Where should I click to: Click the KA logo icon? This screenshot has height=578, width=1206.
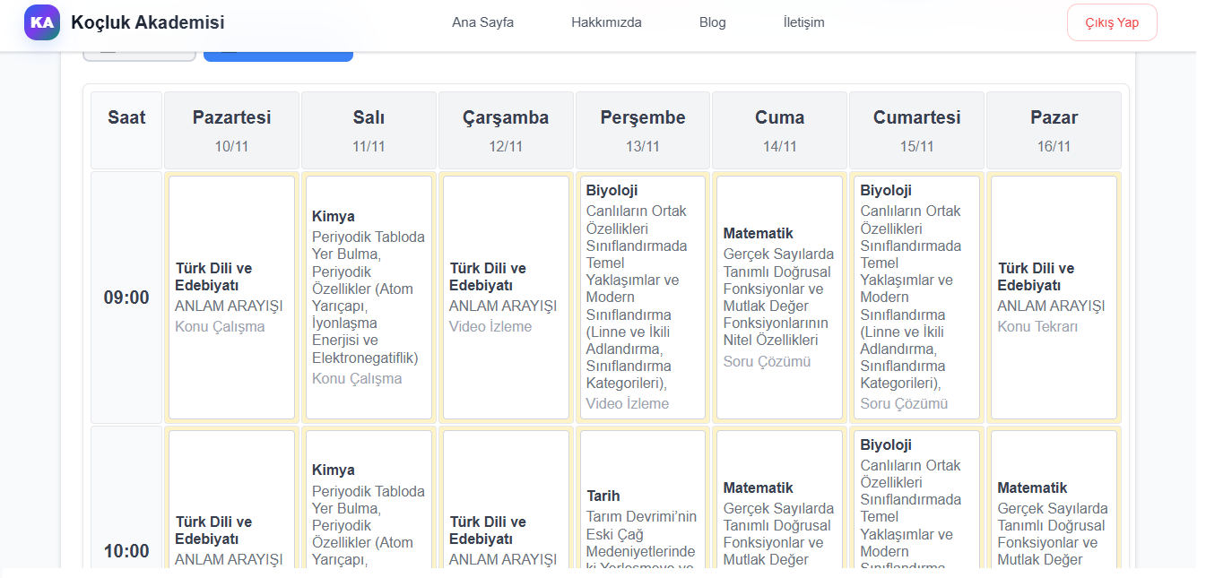42,22
